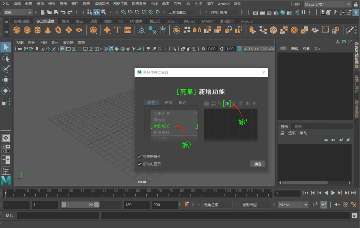Create a polygon sphere from the shelf

point(17,30)
